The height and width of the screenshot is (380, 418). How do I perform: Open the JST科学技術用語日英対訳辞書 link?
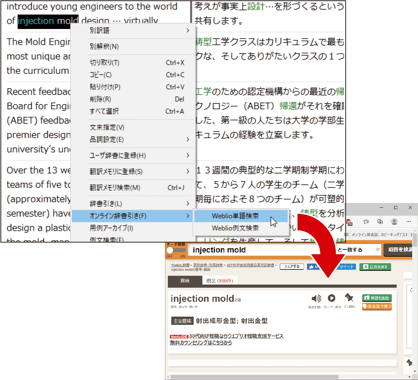click(250, 265)
